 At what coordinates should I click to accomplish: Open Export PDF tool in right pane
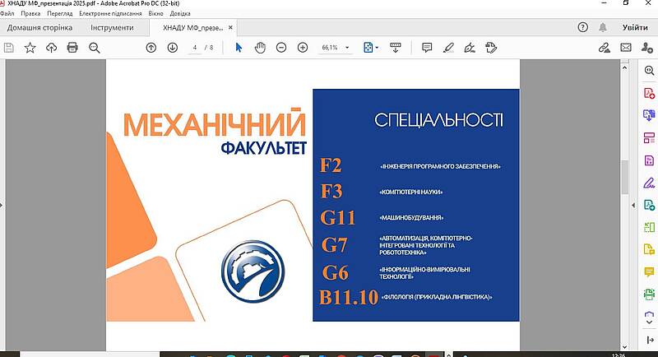click(649, 115)
